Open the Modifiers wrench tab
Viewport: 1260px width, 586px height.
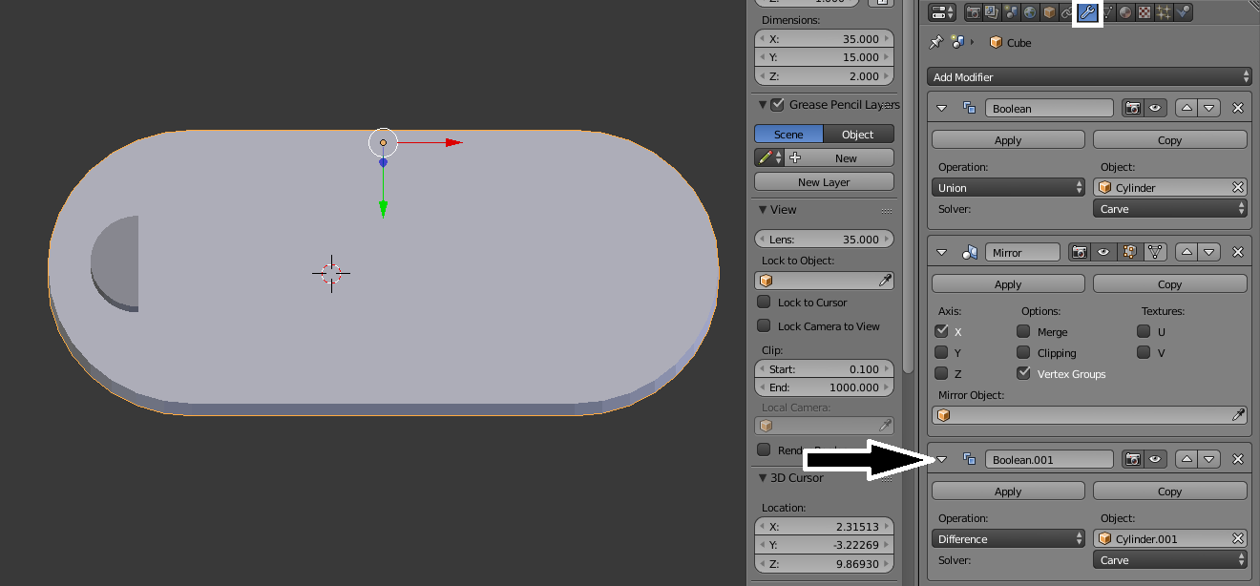tap(1087, 12)
